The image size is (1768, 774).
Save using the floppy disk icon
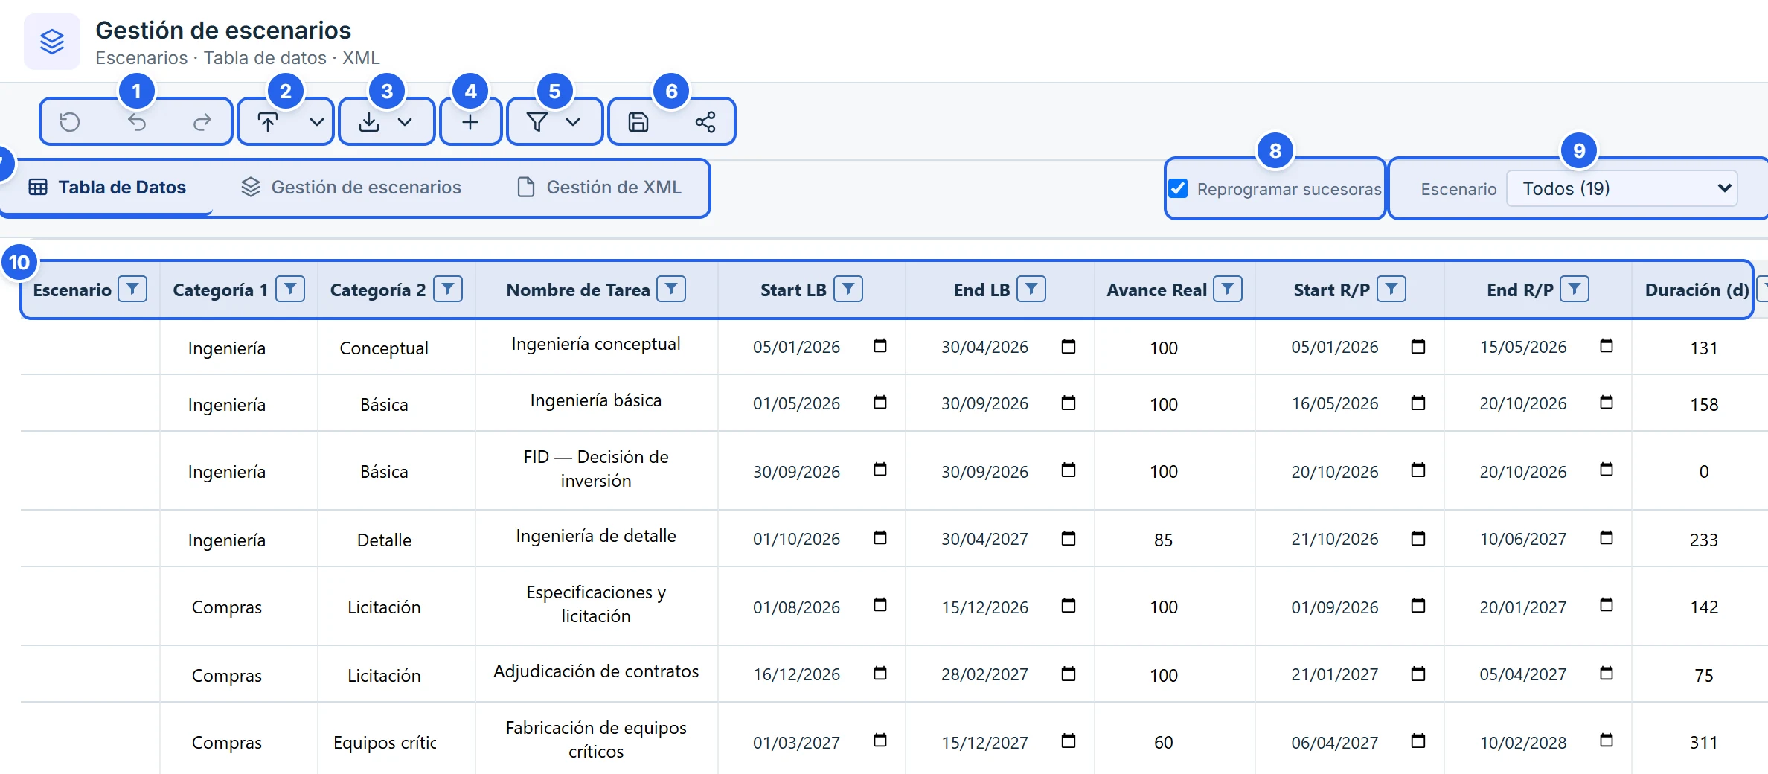tap(638, 122)
